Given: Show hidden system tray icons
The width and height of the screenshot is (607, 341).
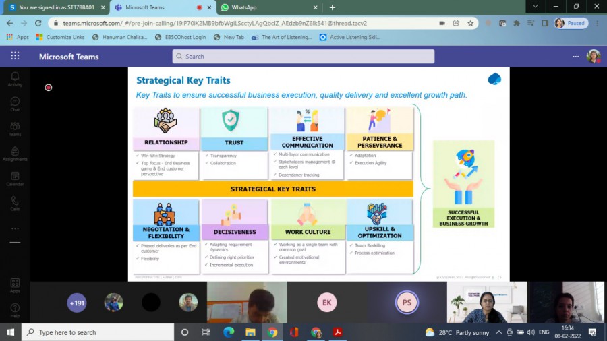Looking at the screenshot, I should pyautogui.click(x=500, y=332).
